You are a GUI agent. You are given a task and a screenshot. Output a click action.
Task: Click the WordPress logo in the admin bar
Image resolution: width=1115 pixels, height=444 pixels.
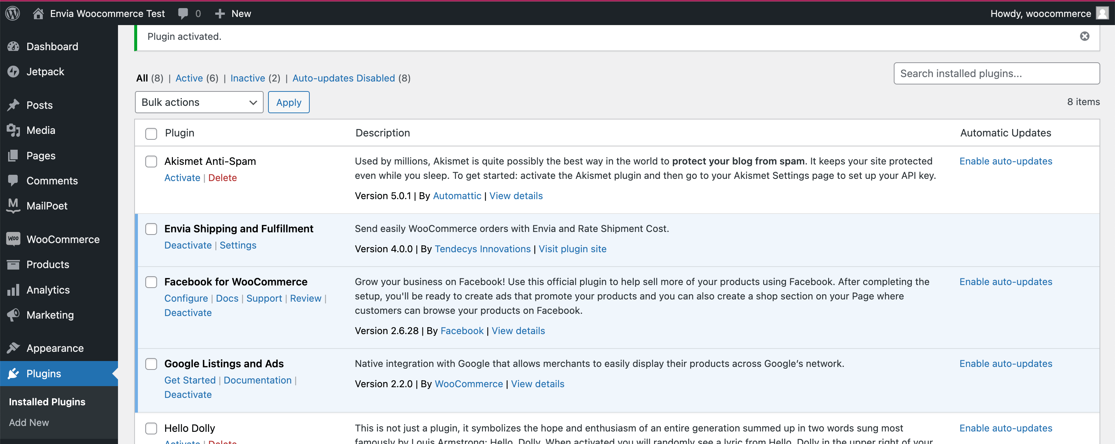13,13
